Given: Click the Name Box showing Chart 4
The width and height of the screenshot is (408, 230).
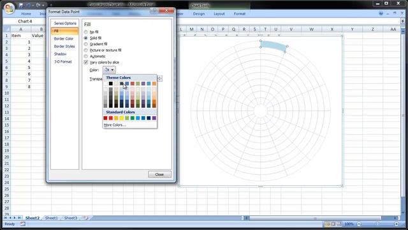Looking at the screenshot, I should pyautogui.click(x=25, y=21).
